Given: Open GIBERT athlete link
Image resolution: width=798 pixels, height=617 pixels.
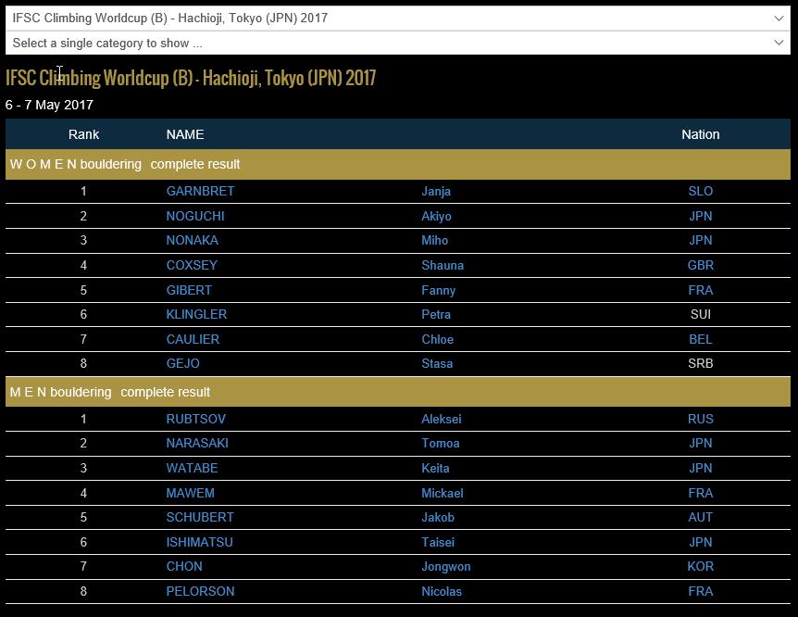Looking at the screenshot, I should 189,290.
